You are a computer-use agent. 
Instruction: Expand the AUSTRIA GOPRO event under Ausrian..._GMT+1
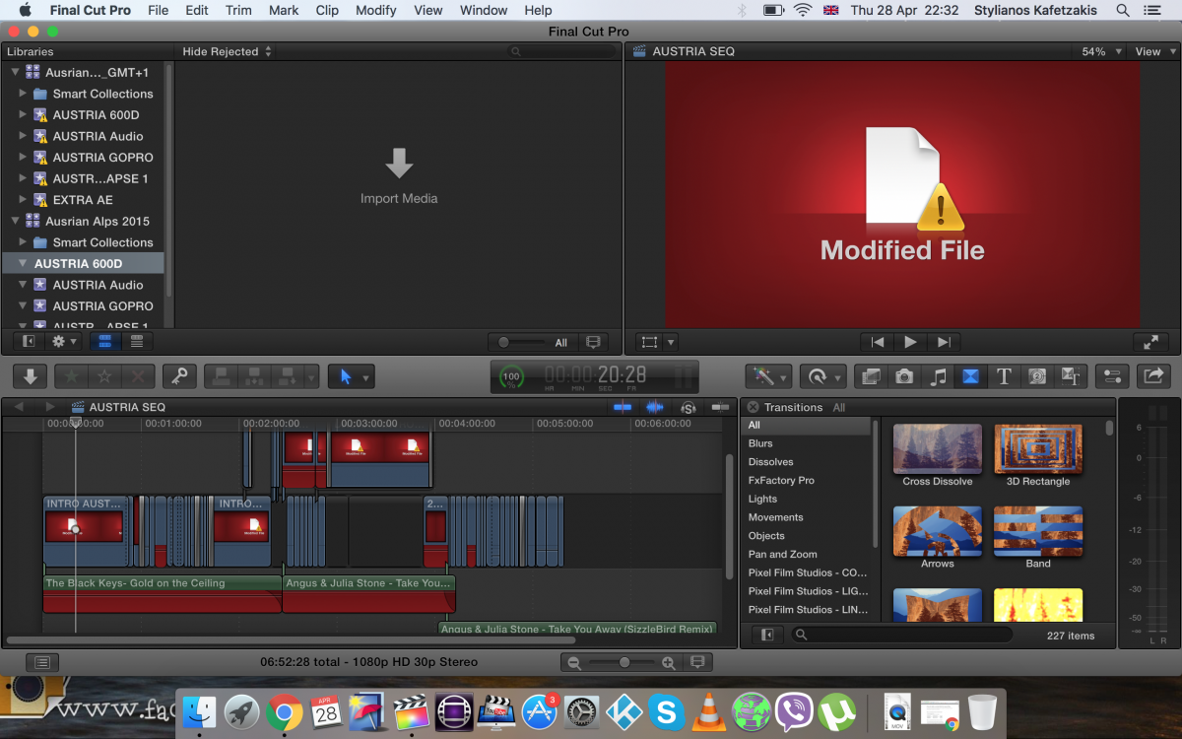pos(24,158)
